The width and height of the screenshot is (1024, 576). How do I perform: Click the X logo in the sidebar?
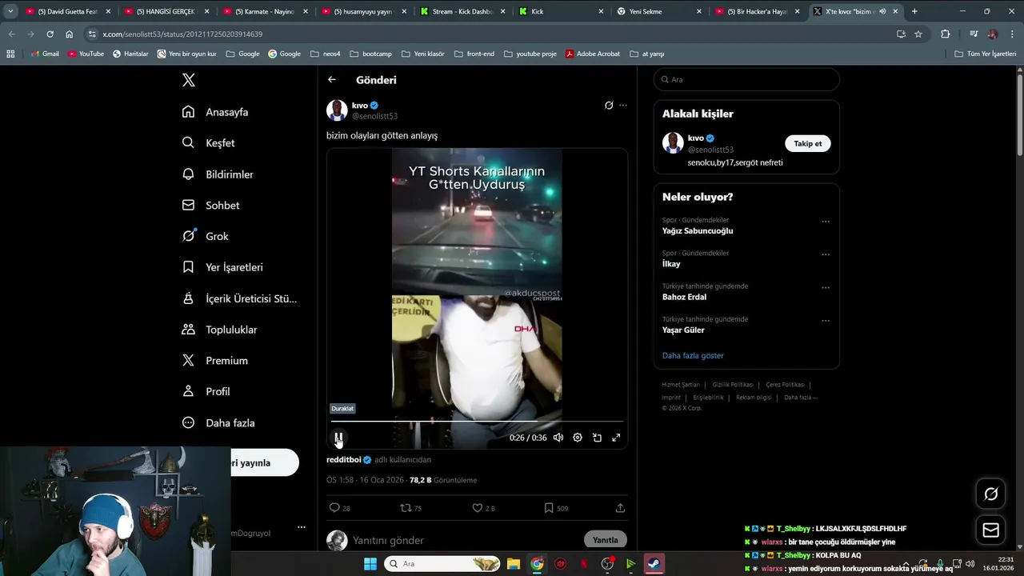(x=188, y=80)
